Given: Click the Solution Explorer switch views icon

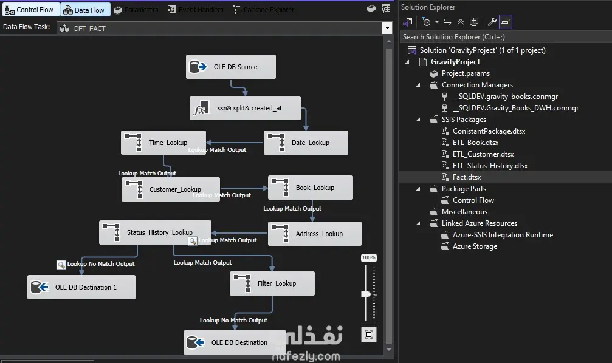Looking at the screenshot, I should (408, 22).
